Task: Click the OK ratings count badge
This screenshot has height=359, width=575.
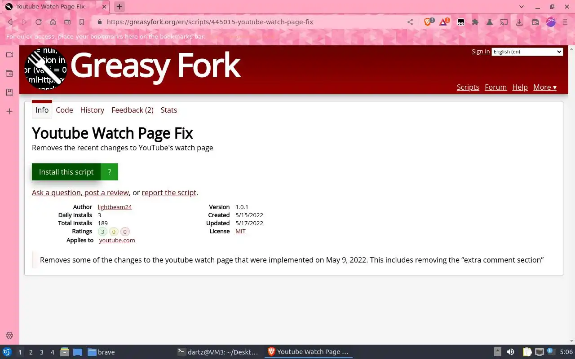Action: click(114, 232)
